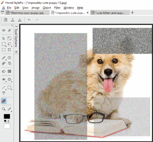Select the Zoom magnifier tool
Viewport: 153px width, 142px height.
pyautogui.click(x=4, y=109)
